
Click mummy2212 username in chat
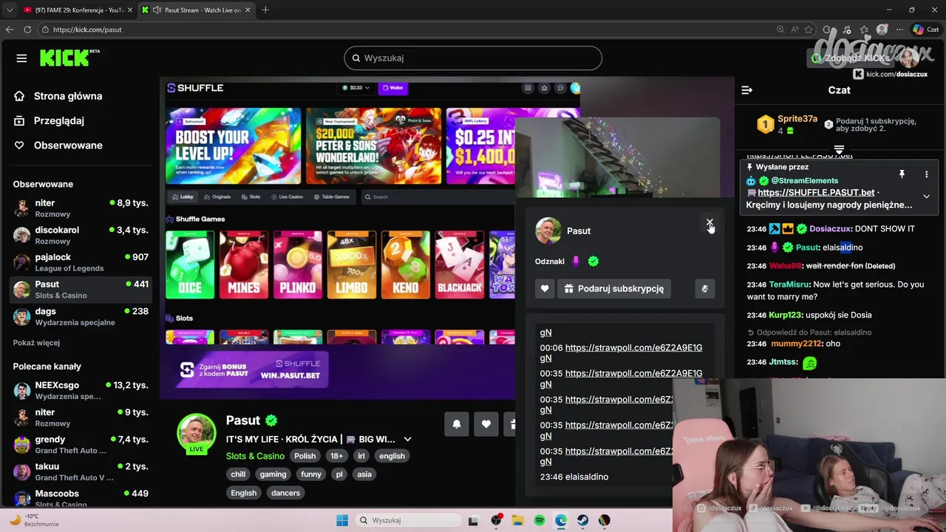(x=796, y=344)
